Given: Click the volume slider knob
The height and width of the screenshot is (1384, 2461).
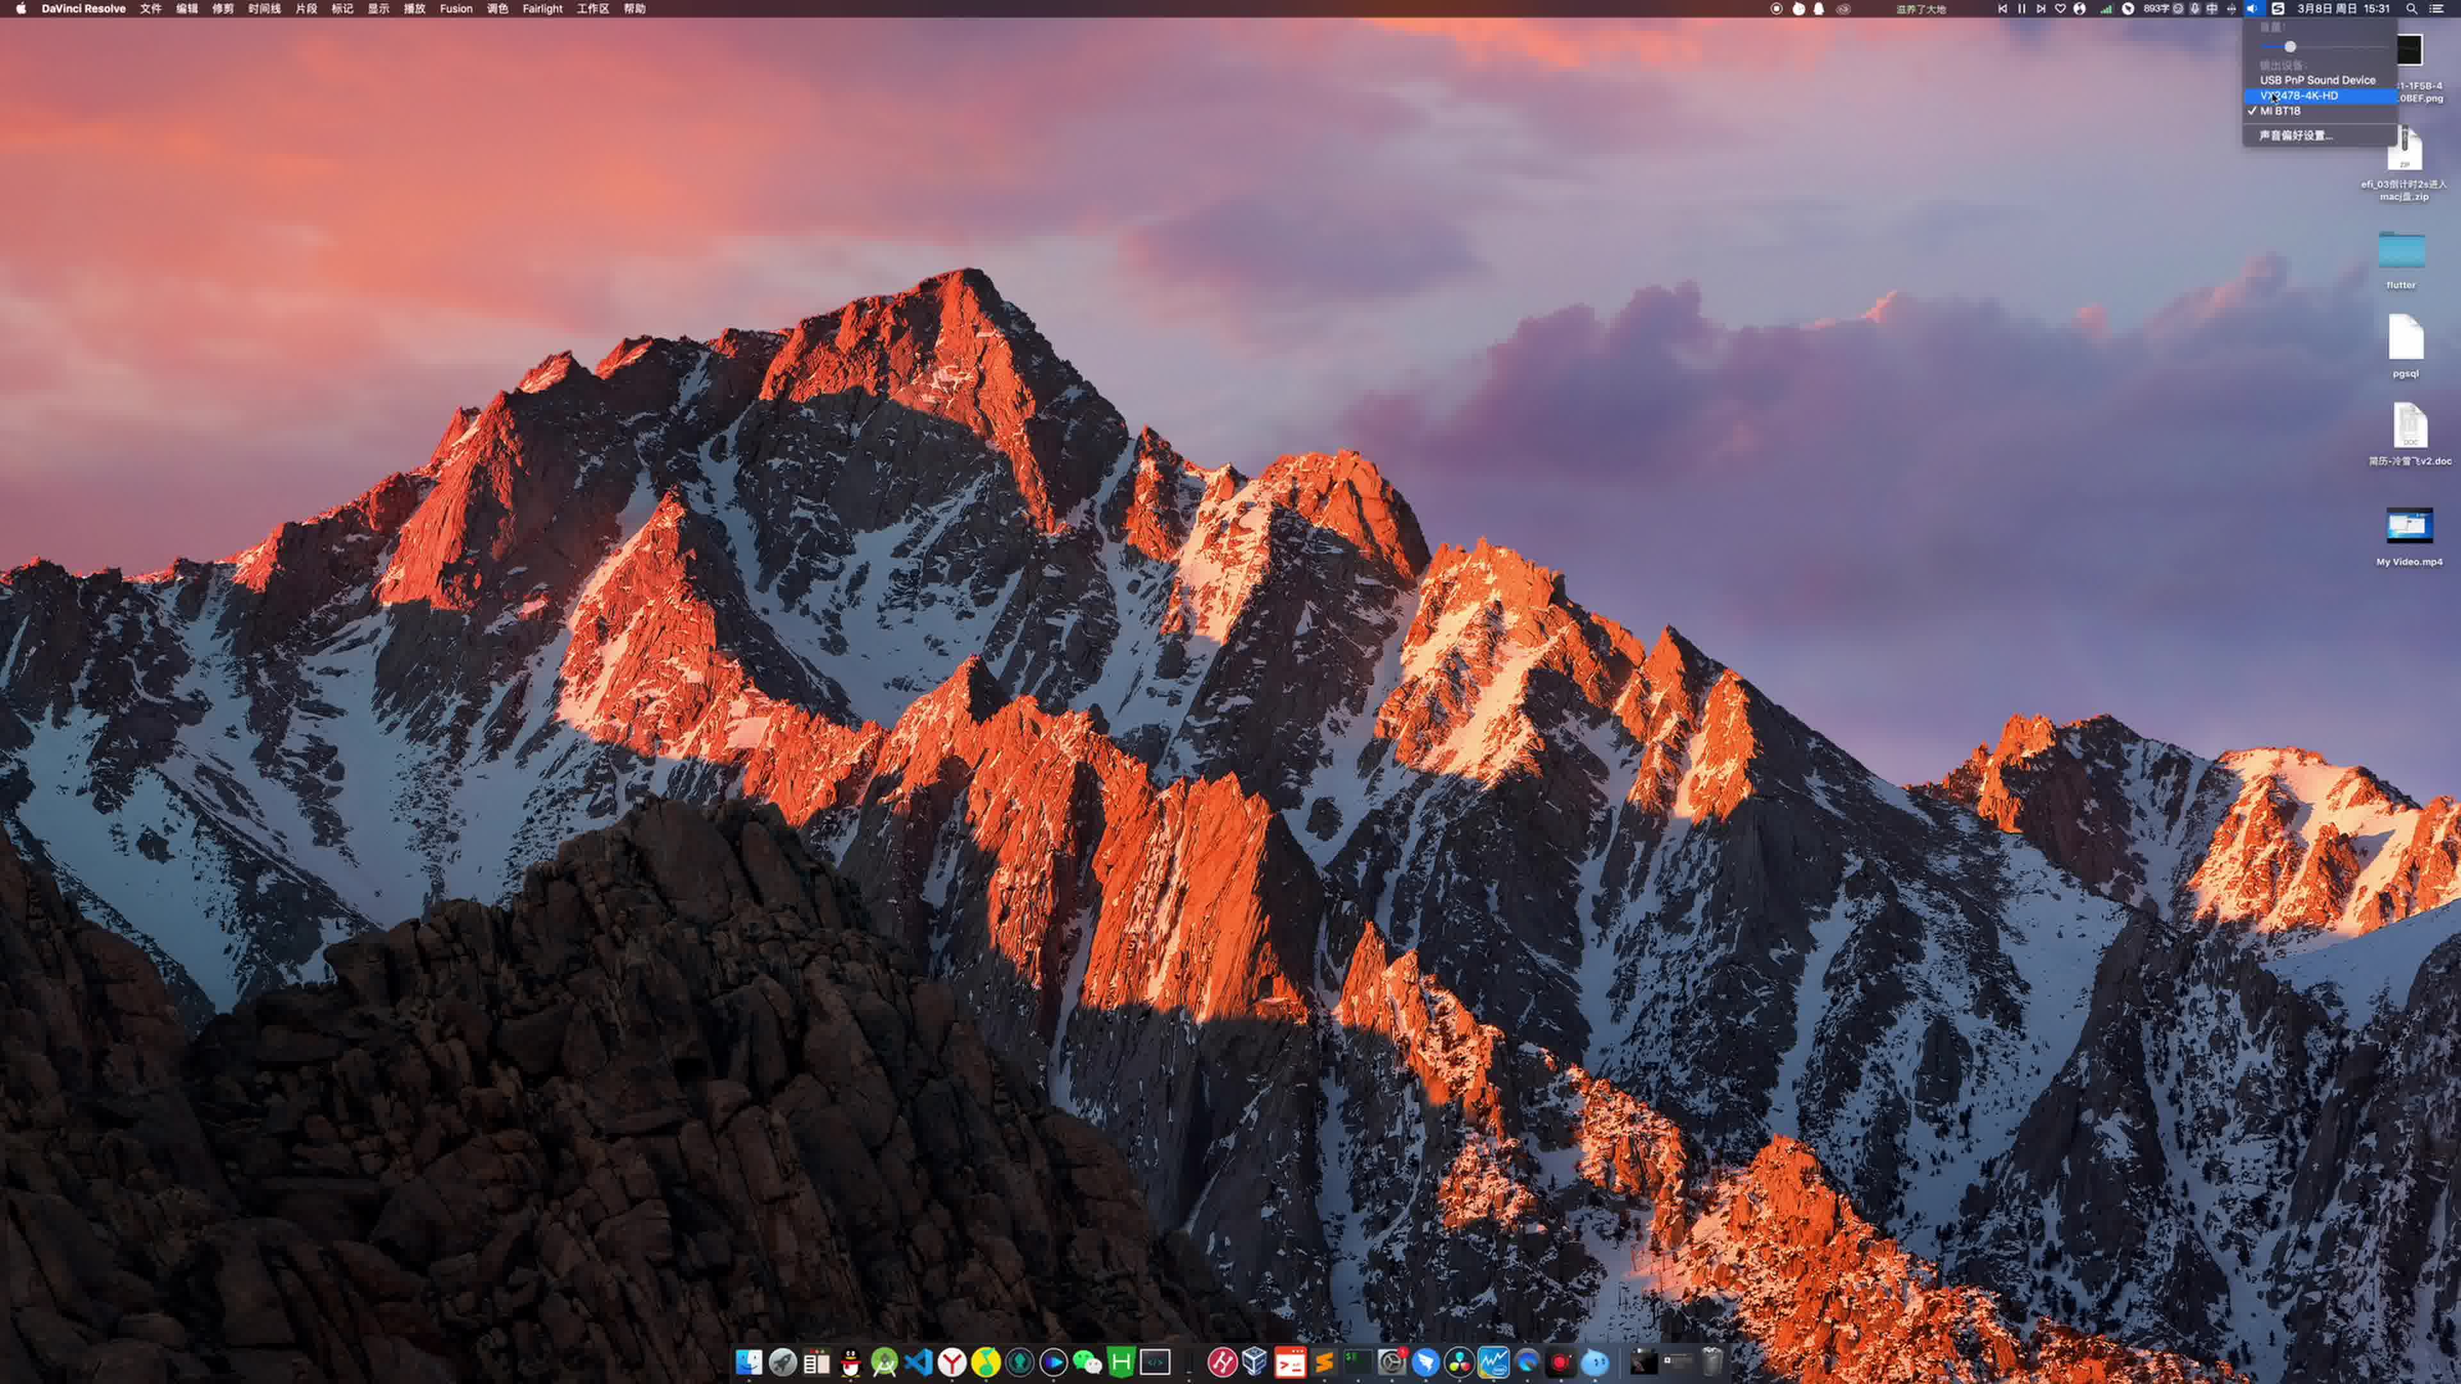Looking at the screenshot, I should point(2290,47).
